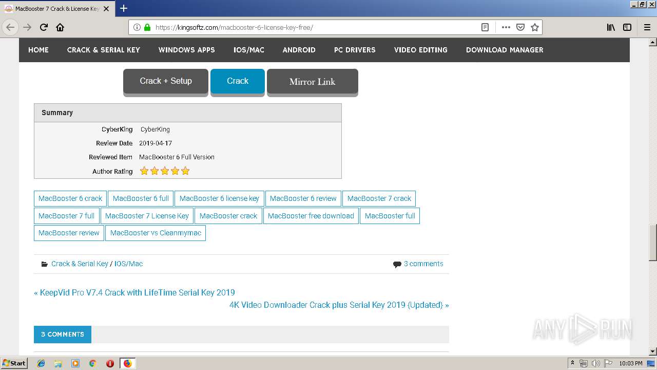Open page actions three-dot menu
657x370 pixels.
click(x=506, y=27)
